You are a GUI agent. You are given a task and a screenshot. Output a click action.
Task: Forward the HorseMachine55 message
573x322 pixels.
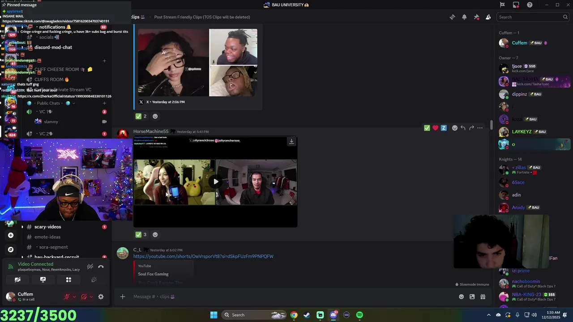(471, 128)
